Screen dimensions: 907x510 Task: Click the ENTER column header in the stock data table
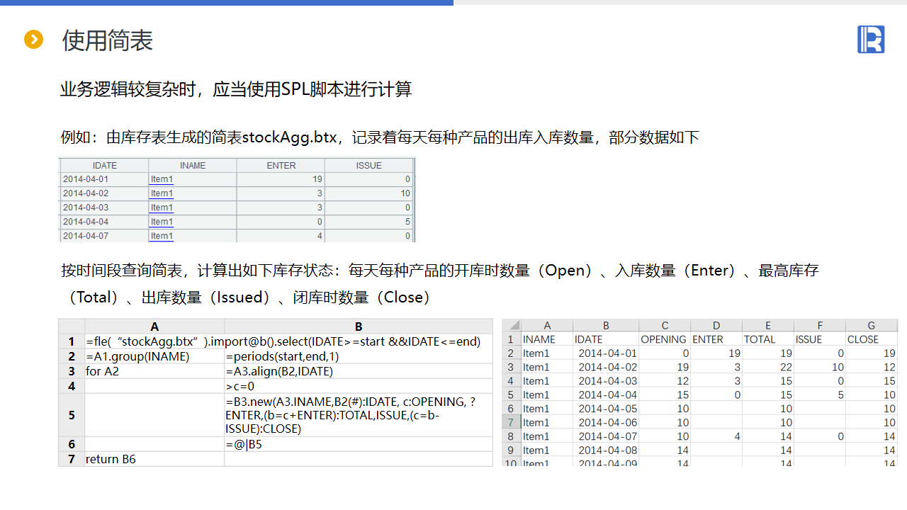coord(281,165)
